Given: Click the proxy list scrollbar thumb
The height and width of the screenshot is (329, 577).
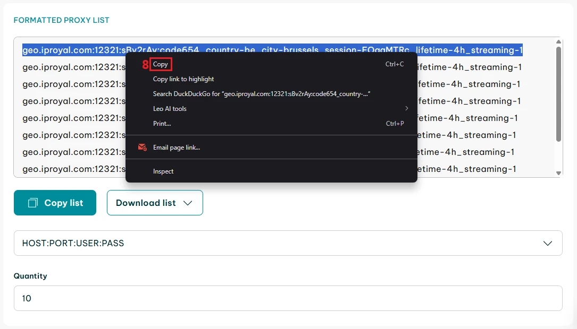Looking at the screenshot, I should tap(558, 93).
